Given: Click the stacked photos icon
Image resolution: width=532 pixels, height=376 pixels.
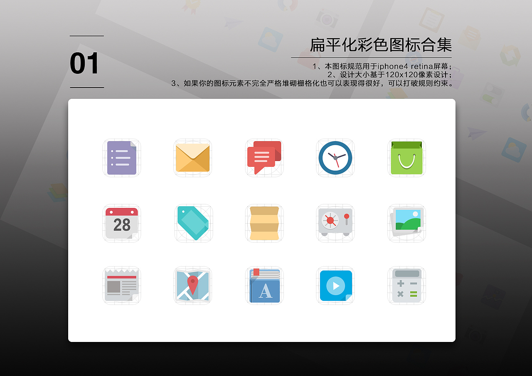Looking at the screenshot, I should 406,223.
